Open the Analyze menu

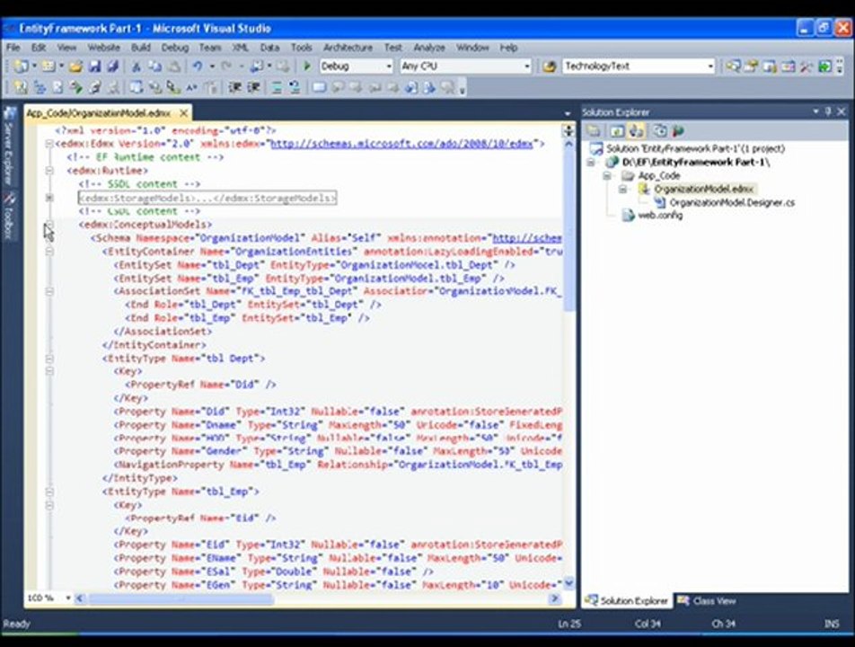(429, 48)
